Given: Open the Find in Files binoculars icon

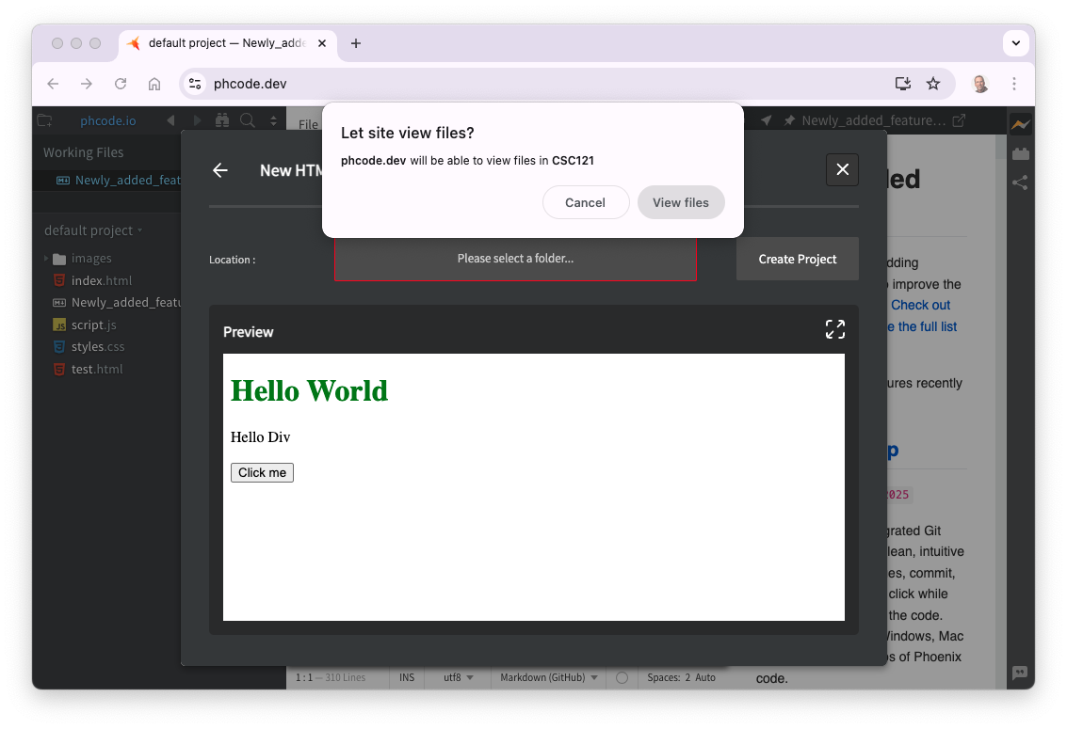Looking at the screenshot, I should (x=220, y=120).
